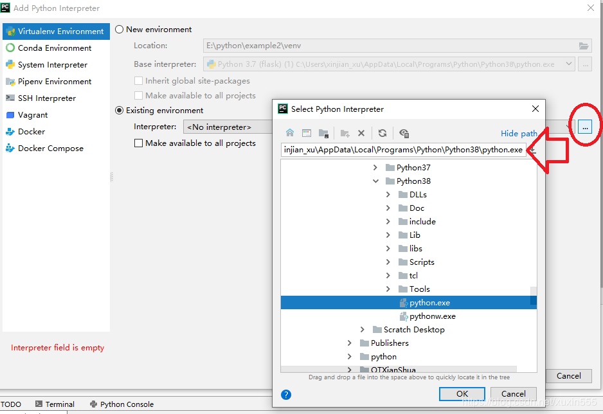Viewport: 603px width, 414px height.
Task: Click the project directory toolbar icon
Action: pos(323,133)
